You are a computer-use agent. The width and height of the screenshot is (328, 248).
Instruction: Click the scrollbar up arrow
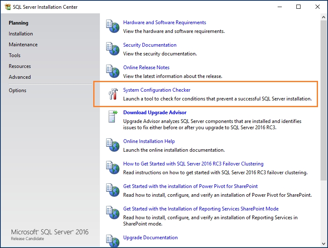[323, 17]
